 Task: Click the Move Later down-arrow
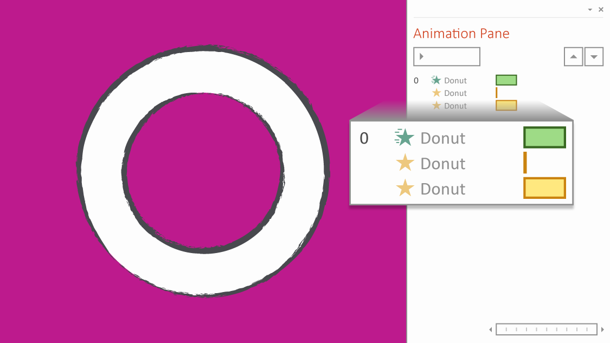point(594,56)
